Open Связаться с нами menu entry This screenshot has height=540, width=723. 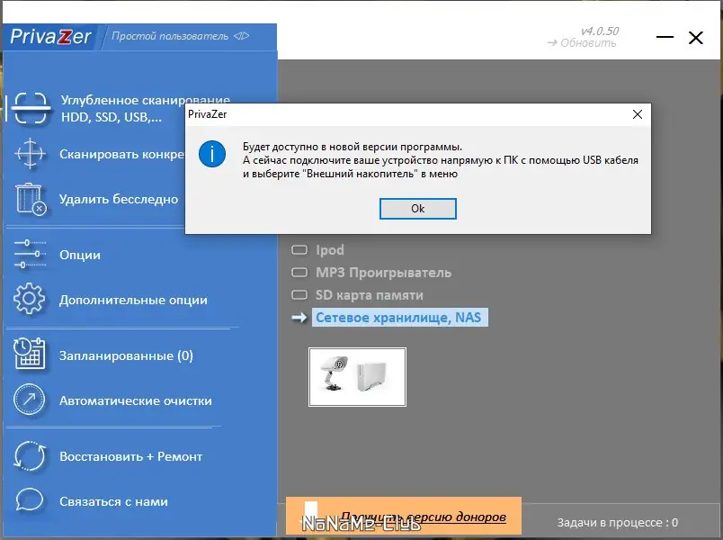[x=113, y=501]
